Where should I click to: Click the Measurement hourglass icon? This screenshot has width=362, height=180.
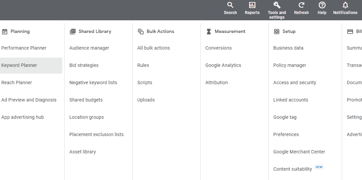pos(209,32)
